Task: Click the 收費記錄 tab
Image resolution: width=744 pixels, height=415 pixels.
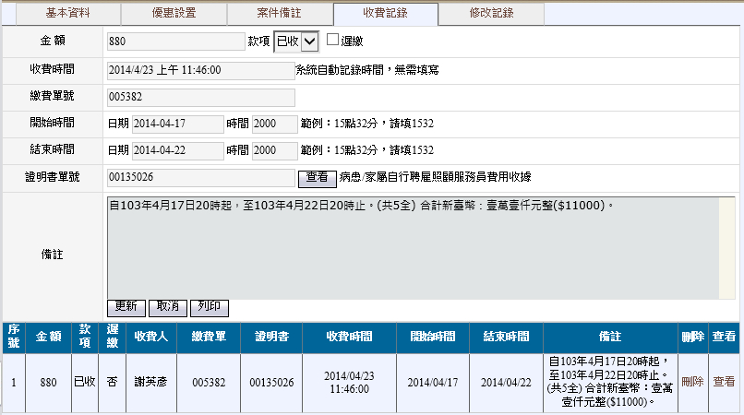Action: tap(385, 13)
